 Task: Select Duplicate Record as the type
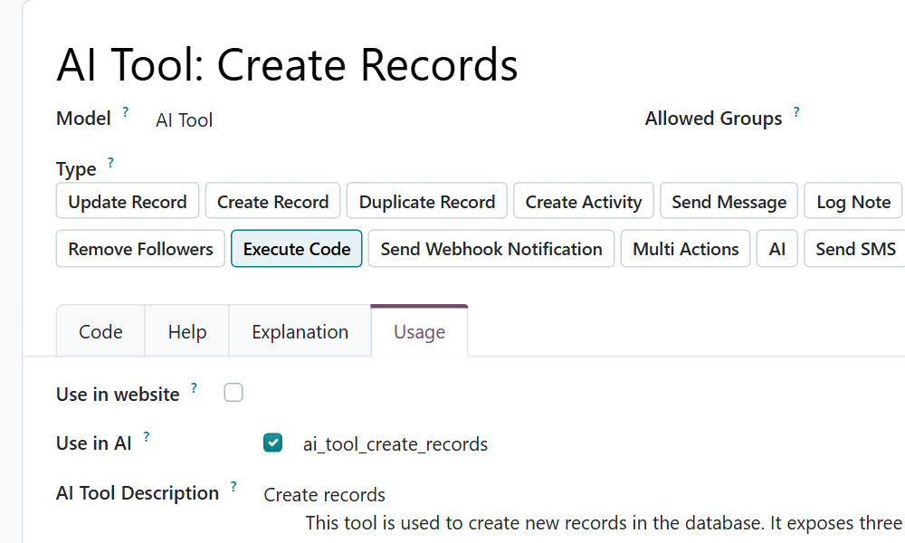coord(426,202)
